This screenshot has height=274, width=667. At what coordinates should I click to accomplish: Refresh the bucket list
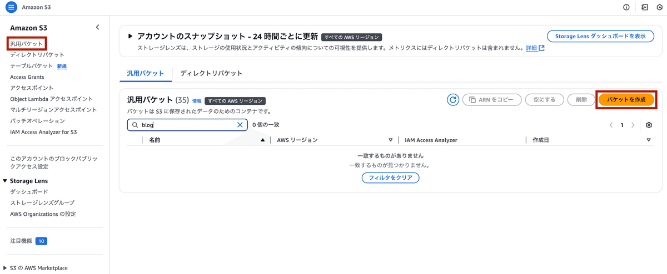click(453, 100)
